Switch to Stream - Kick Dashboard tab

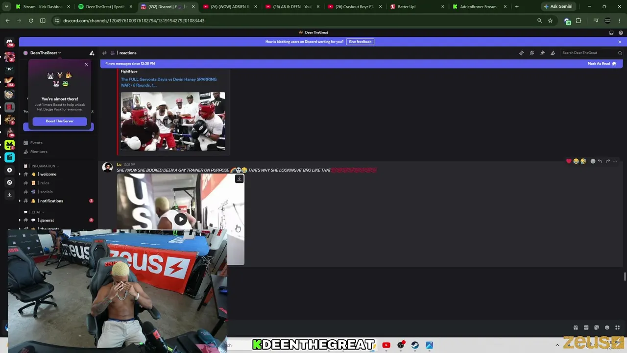[43, 7]
